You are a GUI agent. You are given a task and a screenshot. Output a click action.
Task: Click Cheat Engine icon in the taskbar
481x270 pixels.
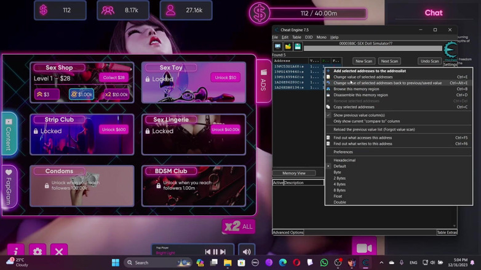pyautogui.click(x=365, y=263)
